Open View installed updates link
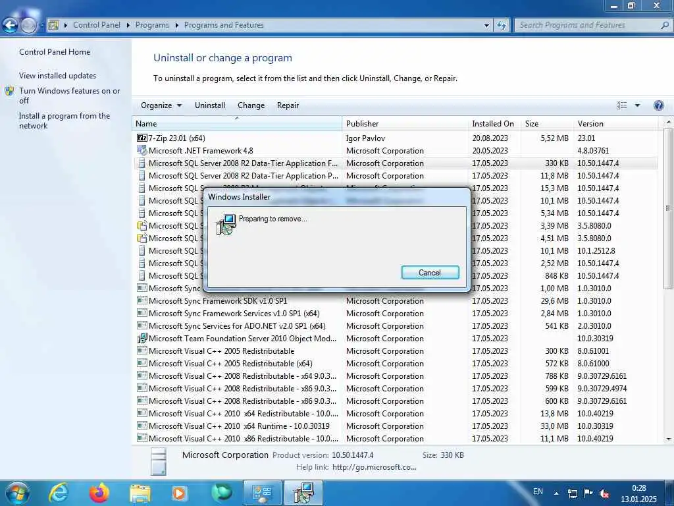 coord(58,76)
